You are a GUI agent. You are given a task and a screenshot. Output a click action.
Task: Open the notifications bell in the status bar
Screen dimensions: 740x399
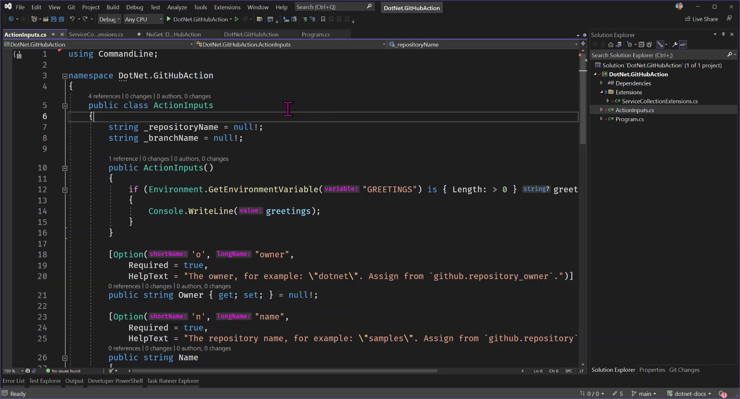click(x=722, y=394)
